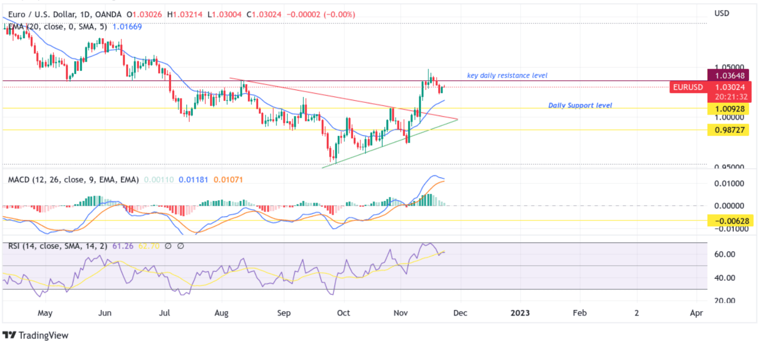Click the first empty-set symbol in RSI legend
759x352 pixels.
point(168,246)
